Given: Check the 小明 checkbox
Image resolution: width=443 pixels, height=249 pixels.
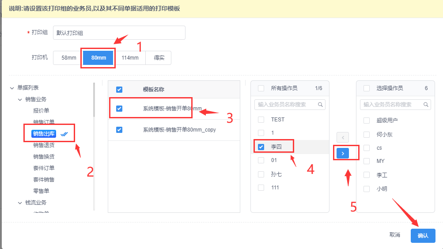Looking at the screenshot, I should click(367, 189).
